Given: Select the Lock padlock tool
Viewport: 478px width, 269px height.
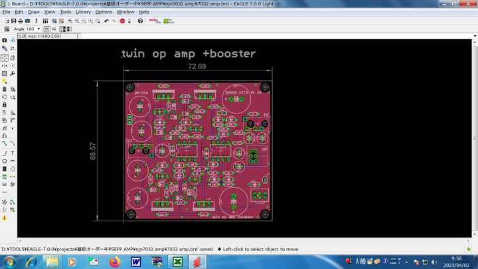Looking at the screenshot, I should (4, 105).
